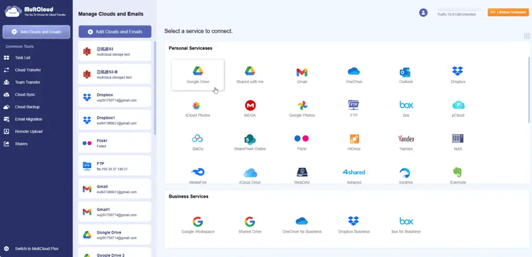Click the Personal Services scrollbar
The image size is (532, 257).
528,90
